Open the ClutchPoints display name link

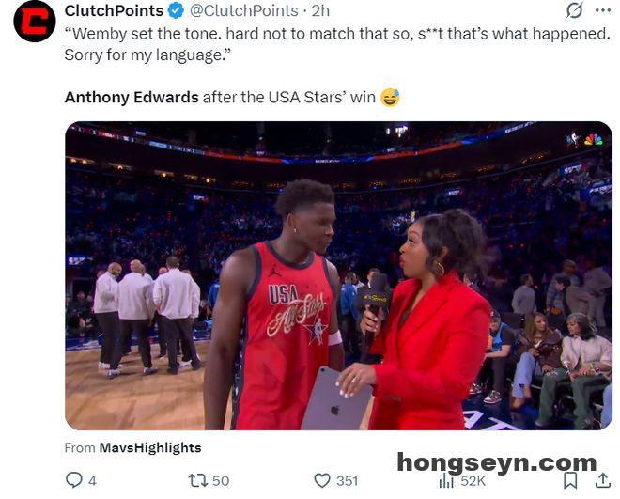pyautogui.click(x=114, y=11)
